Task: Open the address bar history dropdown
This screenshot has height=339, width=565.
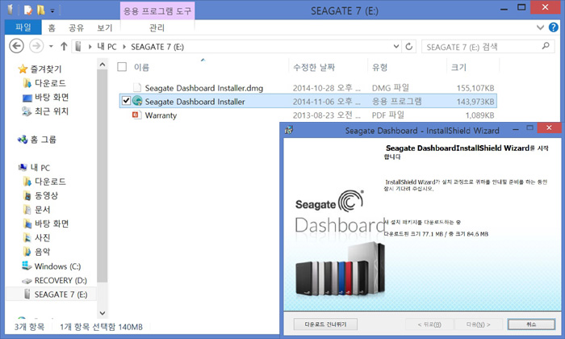Action: point(396,46)
